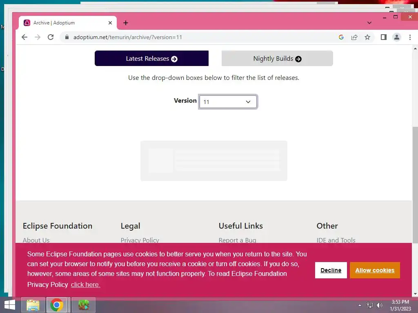
Task: Open the About Us footer link
Action: click(36, 240)
